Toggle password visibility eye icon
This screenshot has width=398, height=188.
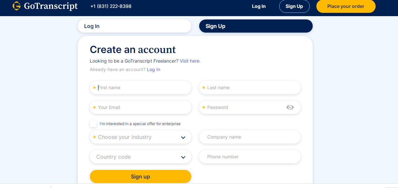click(290, 107)
